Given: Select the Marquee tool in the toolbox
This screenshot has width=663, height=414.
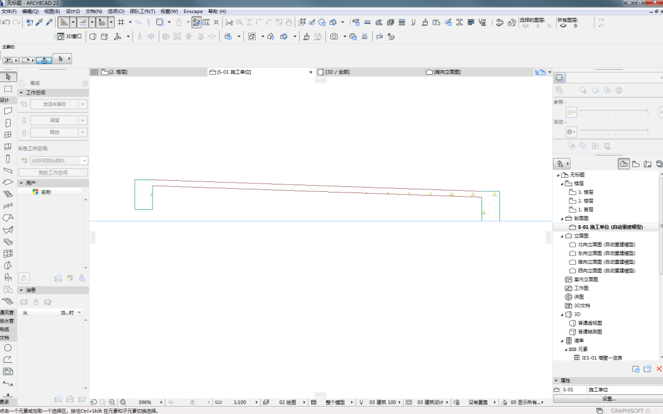Looking at the screenshot, I should pos(8,89).
